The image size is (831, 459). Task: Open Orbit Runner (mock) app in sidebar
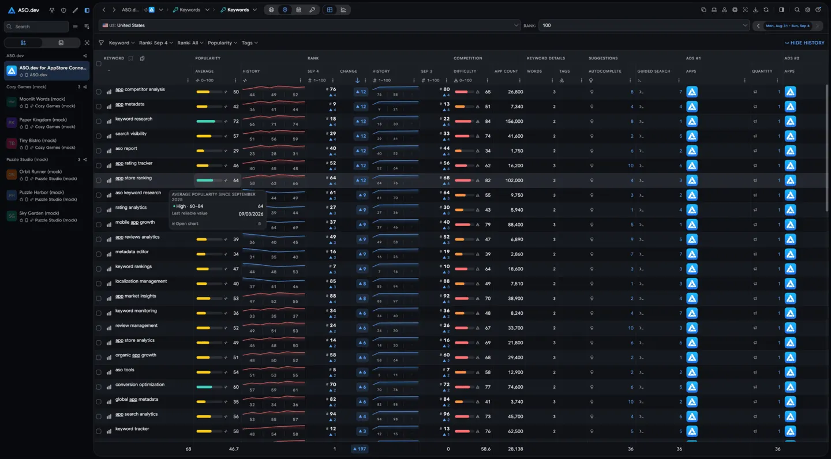[47, 174]
